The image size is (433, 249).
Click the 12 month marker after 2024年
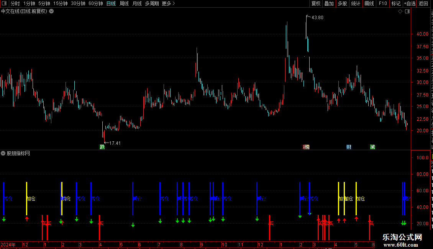coord(25,244)
